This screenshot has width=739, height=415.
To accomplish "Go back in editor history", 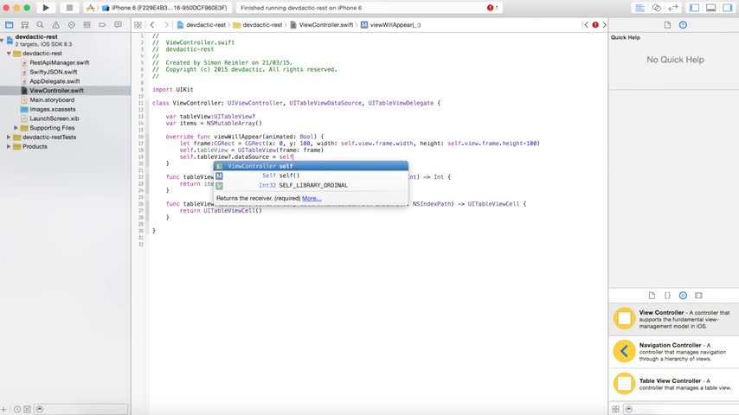I will click(x=152, y=25).
